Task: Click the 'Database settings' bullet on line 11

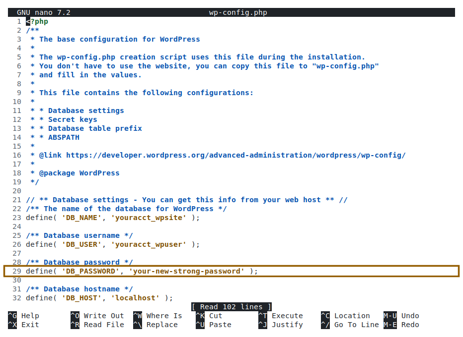Action: (x=86, y=111)
